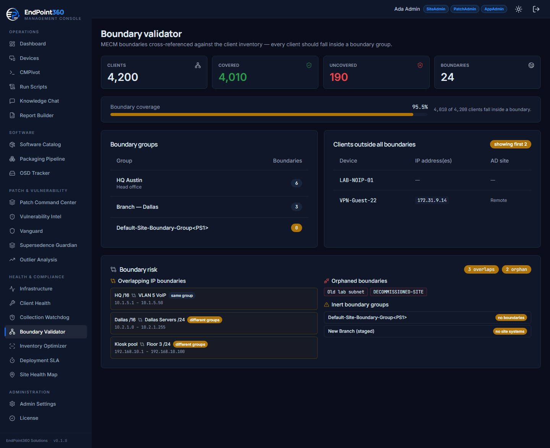This screenshot has width=550, height=448.
Task: Click the logout icon in header
Action: (536, 9)
